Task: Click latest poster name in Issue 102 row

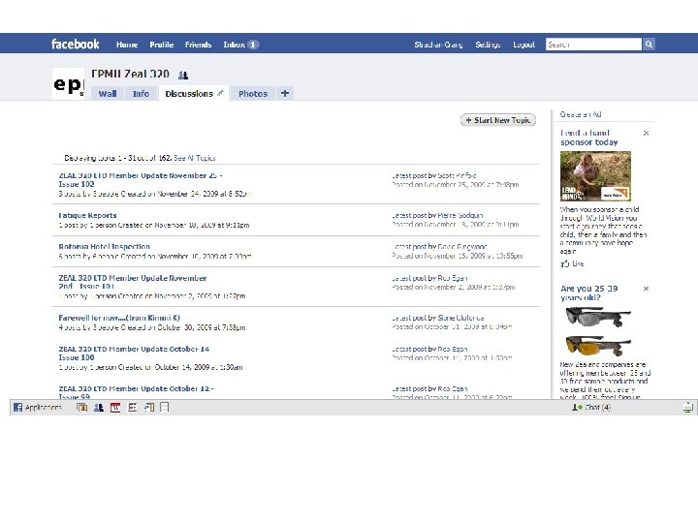Action: click(457, 175)
